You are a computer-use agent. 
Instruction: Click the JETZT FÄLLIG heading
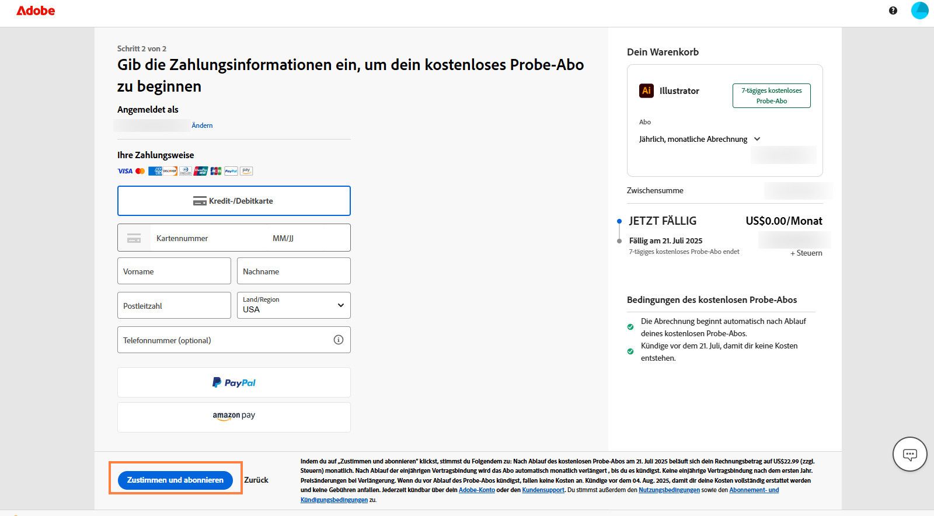pyautogui.click(x=663, y=221)
